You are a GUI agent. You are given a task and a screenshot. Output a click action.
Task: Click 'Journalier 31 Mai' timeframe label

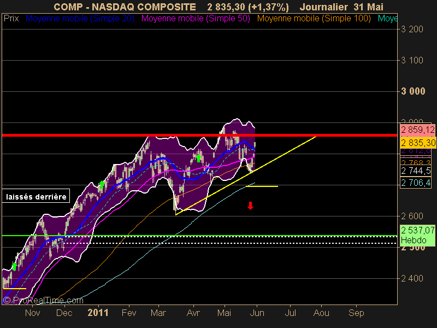(x=341, y=7)
